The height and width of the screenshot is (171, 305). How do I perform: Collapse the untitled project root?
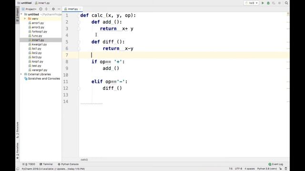click(21, 14)
